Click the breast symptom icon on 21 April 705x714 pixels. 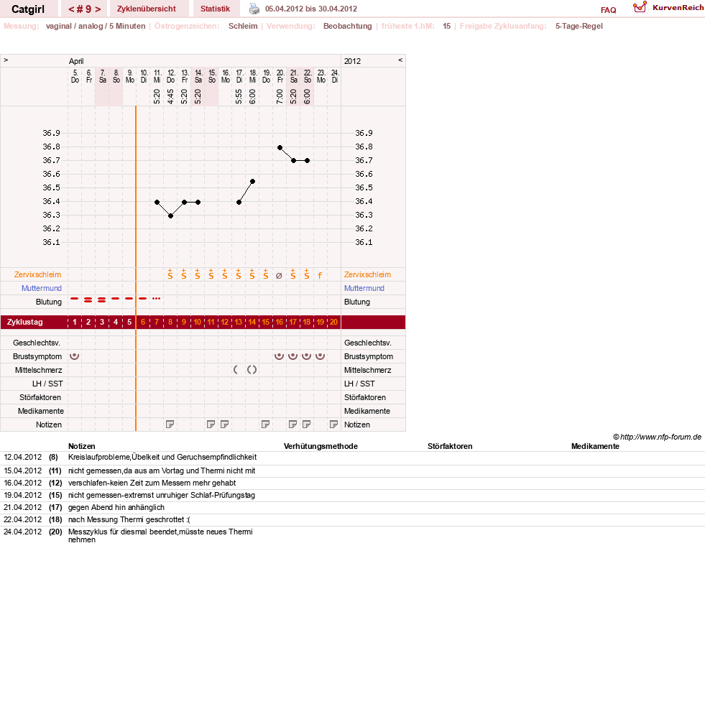click(x=293, y=356)
